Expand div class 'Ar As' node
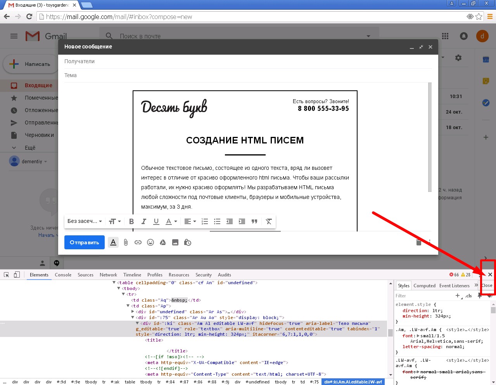This screenshot has width=496, height=385. 133,312
